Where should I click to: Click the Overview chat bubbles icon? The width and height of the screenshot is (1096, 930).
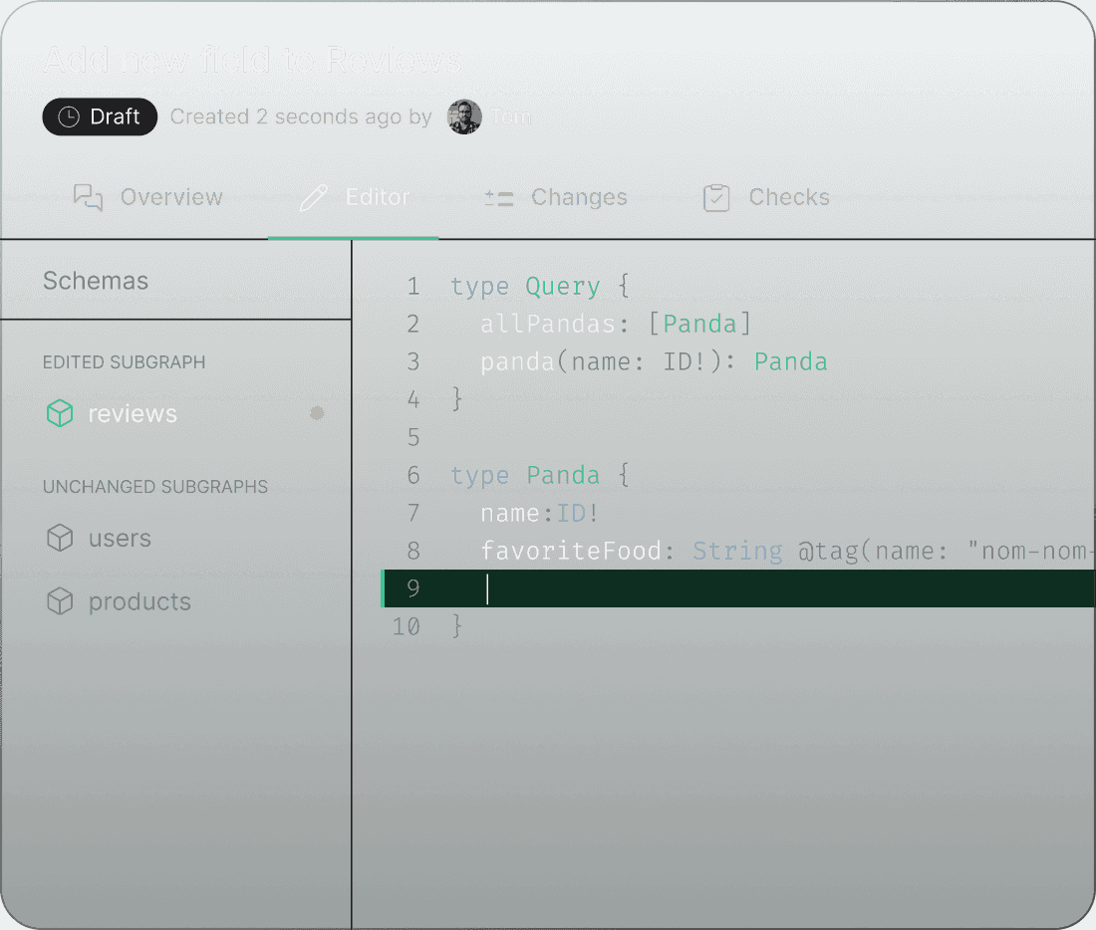89,197
